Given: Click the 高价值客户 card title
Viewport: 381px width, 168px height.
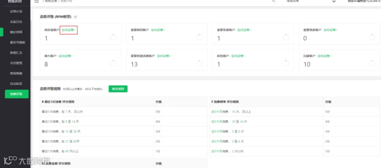Looking at the screenshot, I should (52, 30).
